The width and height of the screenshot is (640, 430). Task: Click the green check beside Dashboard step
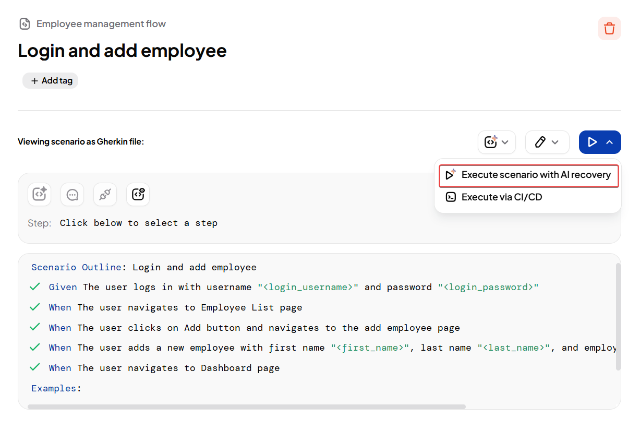click(35, 368)
